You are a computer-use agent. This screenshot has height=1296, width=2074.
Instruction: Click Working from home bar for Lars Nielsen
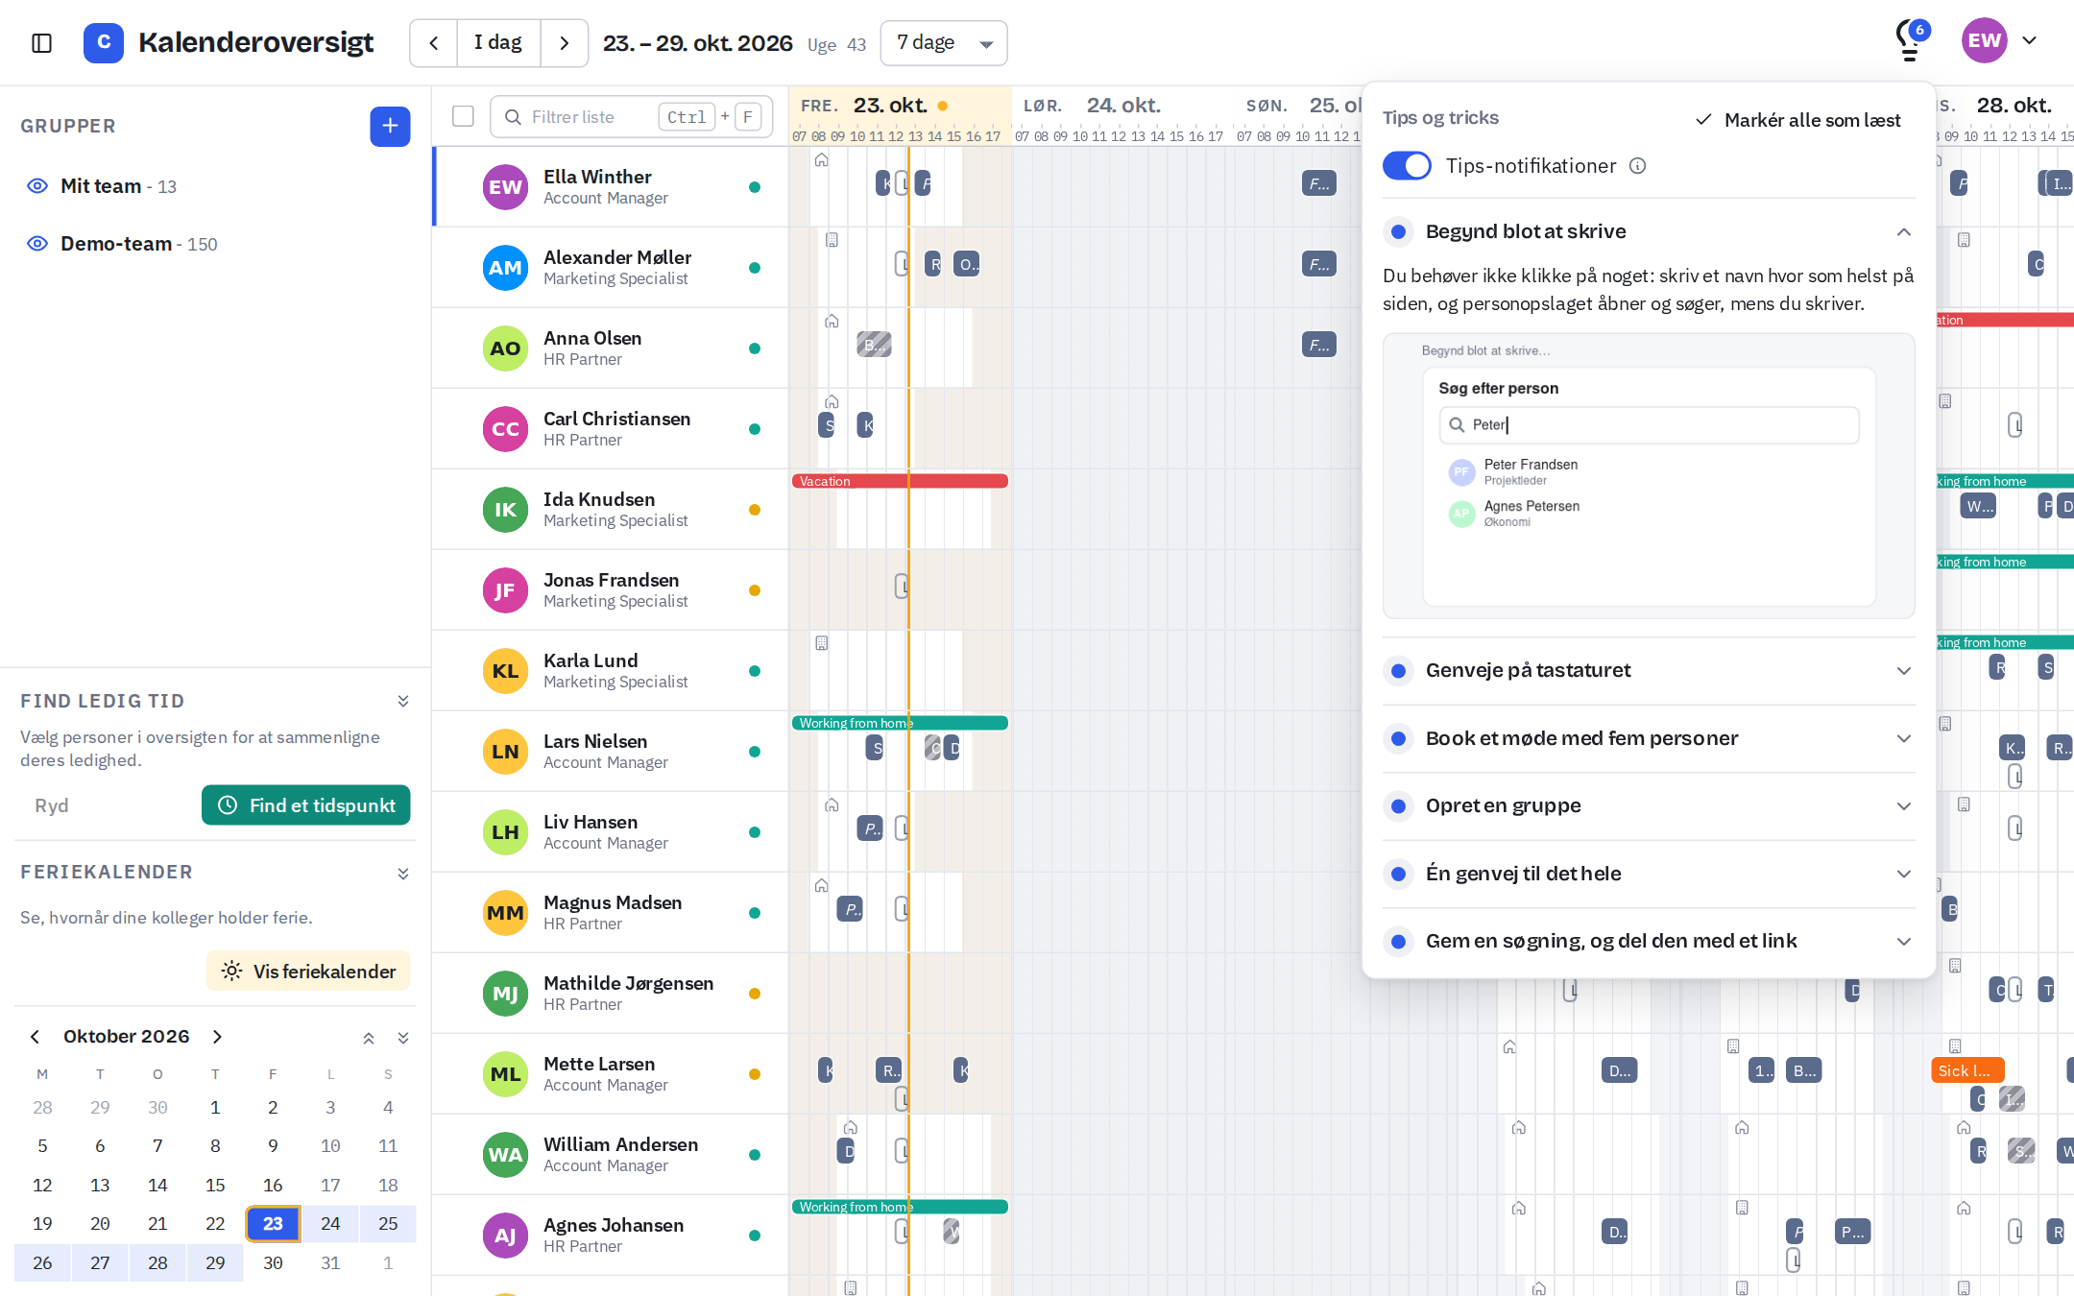click(x=900, y=723)
